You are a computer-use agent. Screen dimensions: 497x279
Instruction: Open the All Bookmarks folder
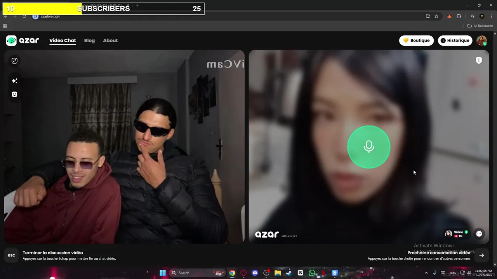(480, 26)
